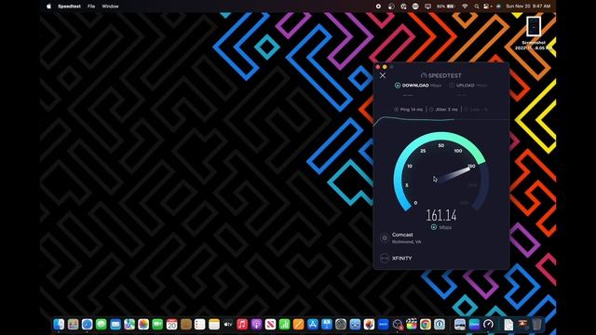596x335 pixels.
Task: Launch Final Cut Pro from the Dock
Action: (412, 325)
